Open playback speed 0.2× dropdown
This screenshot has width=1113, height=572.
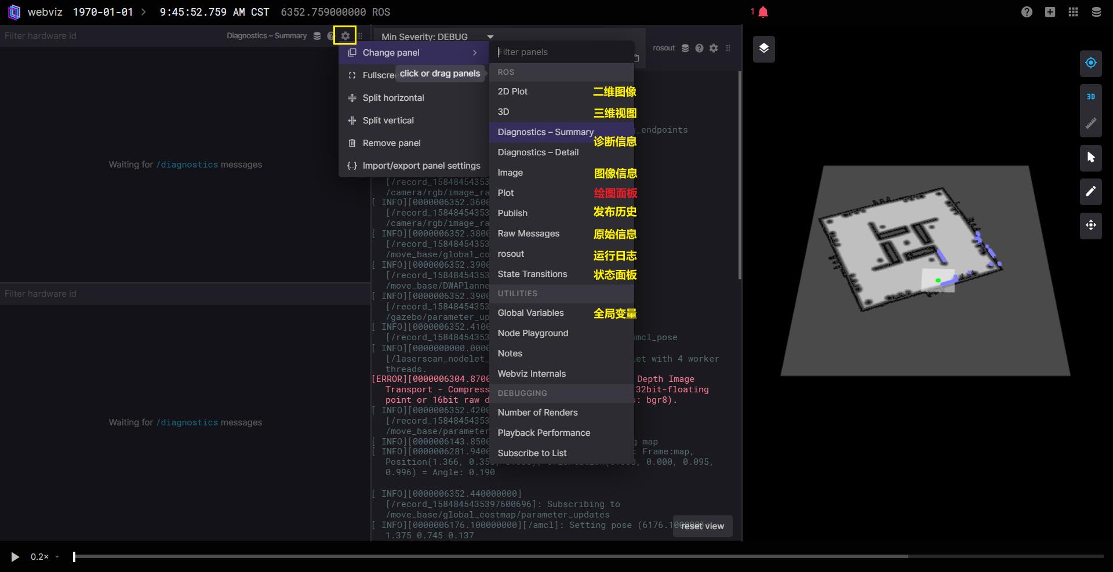[x=45, y=557]
